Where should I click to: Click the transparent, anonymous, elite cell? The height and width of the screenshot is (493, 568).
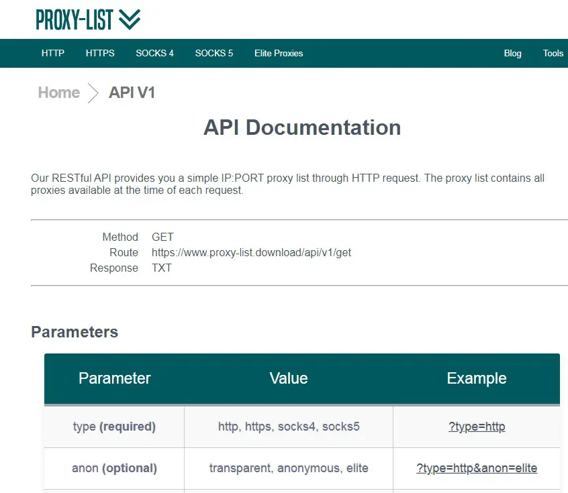click(289, 468)
